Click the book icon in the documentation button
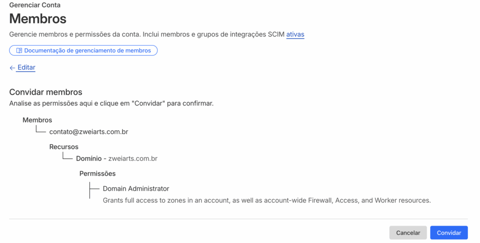 [19, 51]
